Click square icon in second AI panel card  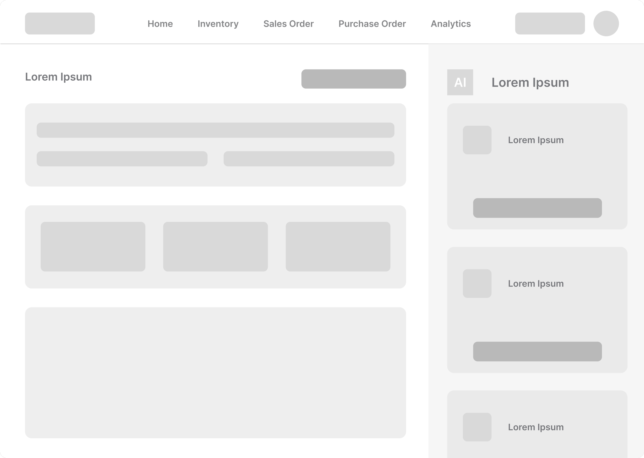(x=477, y=283)
